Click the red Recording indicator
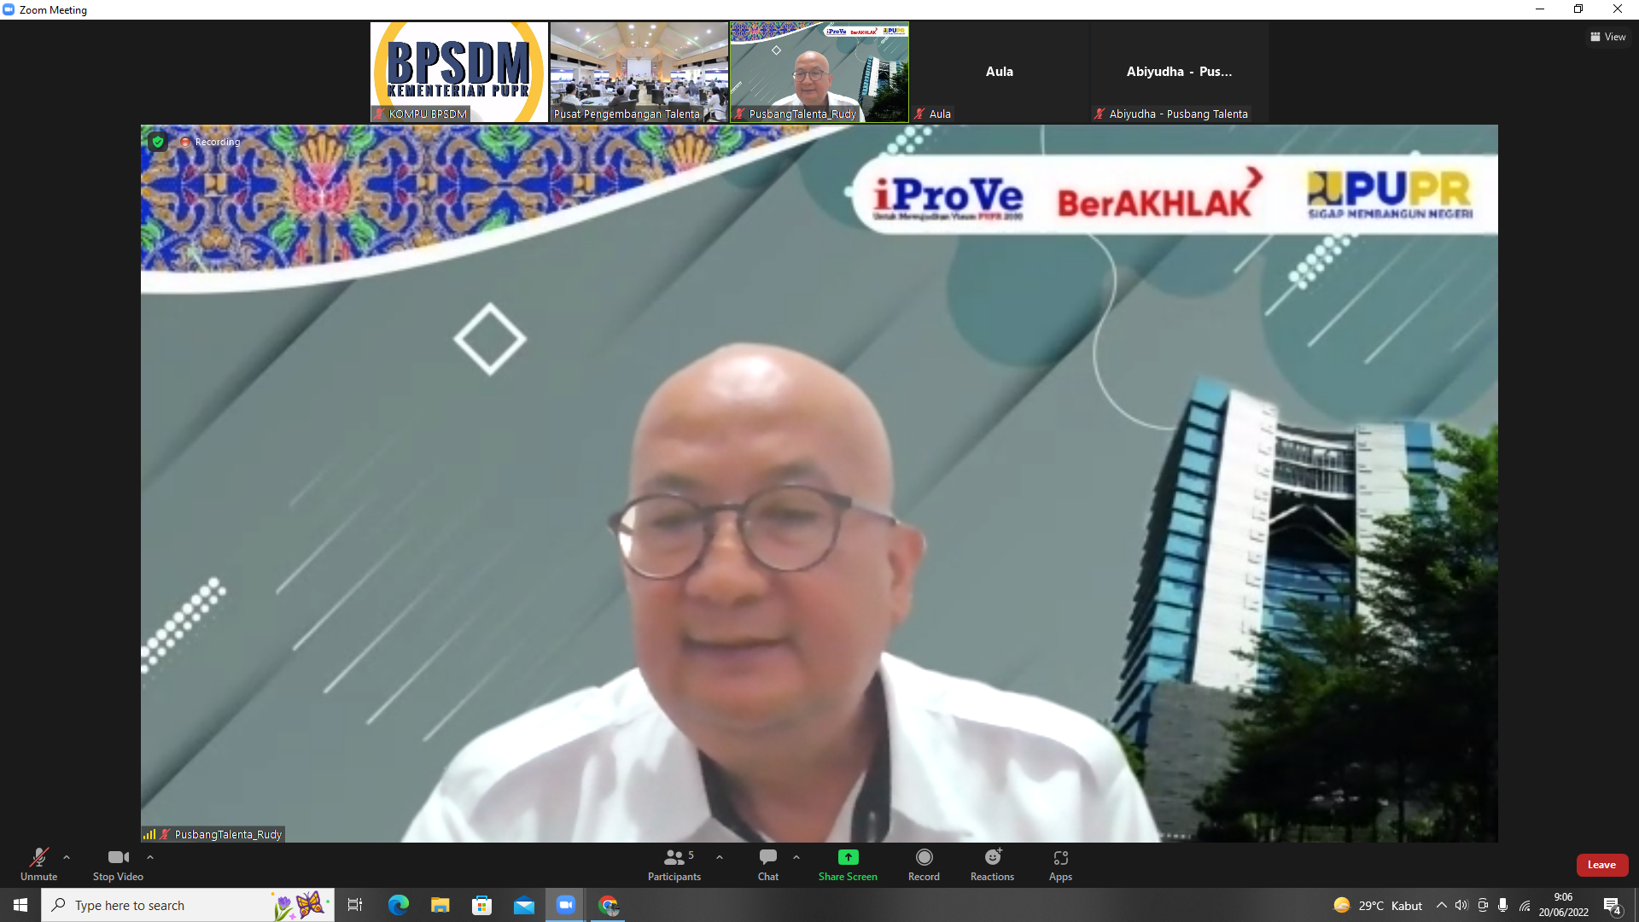This screenshot has height=922, width=1639. pyautogui.click(x=210, y=142)
